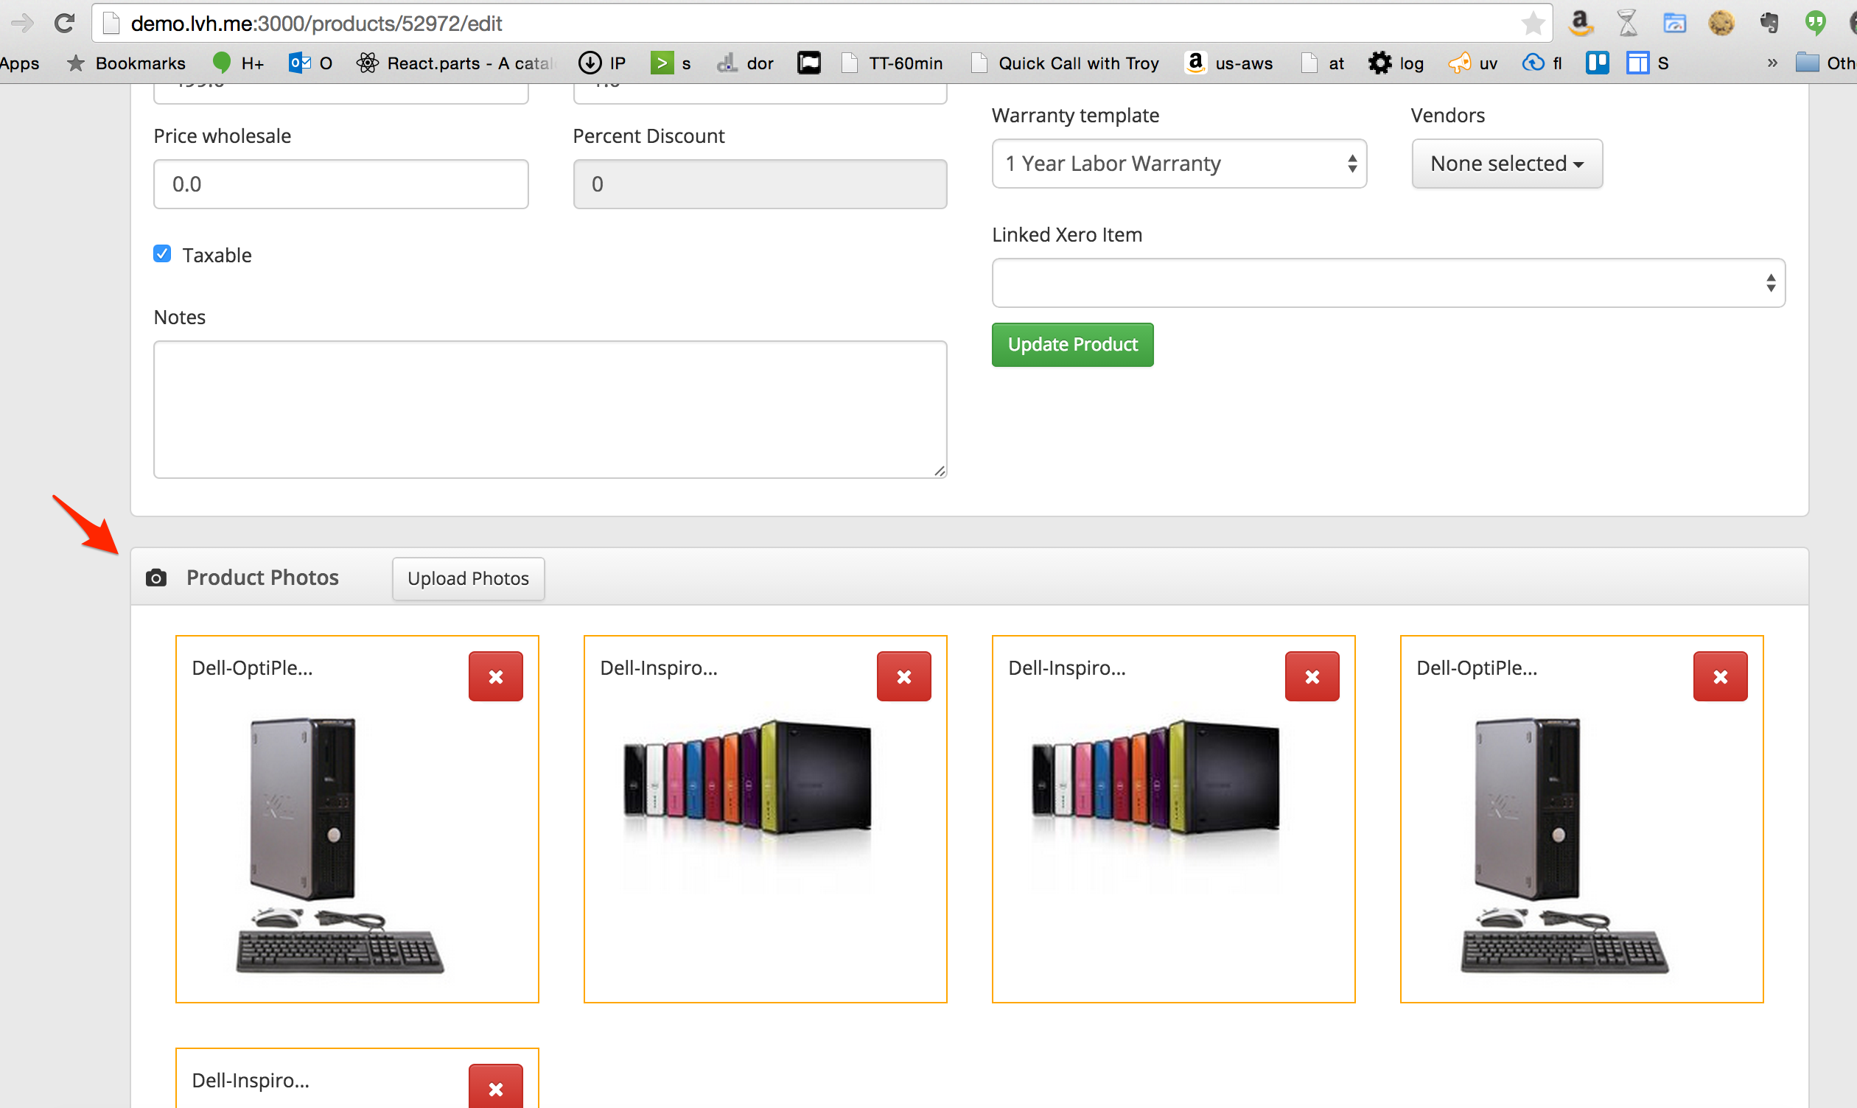Delete the first Dell-OptiPlex photo
Image resolution: width=1857 pixels, height=1108 pixels.
tap(495, 676)
